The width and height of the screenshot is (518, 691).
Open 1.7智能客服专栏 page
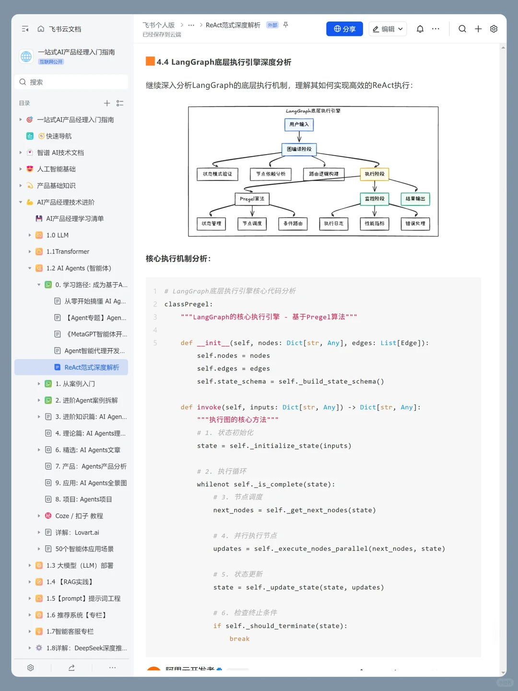pyautogui.click(x=71, y=631)
